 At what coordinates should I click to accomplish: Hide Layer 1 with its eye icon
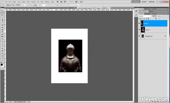pos(139,30)
